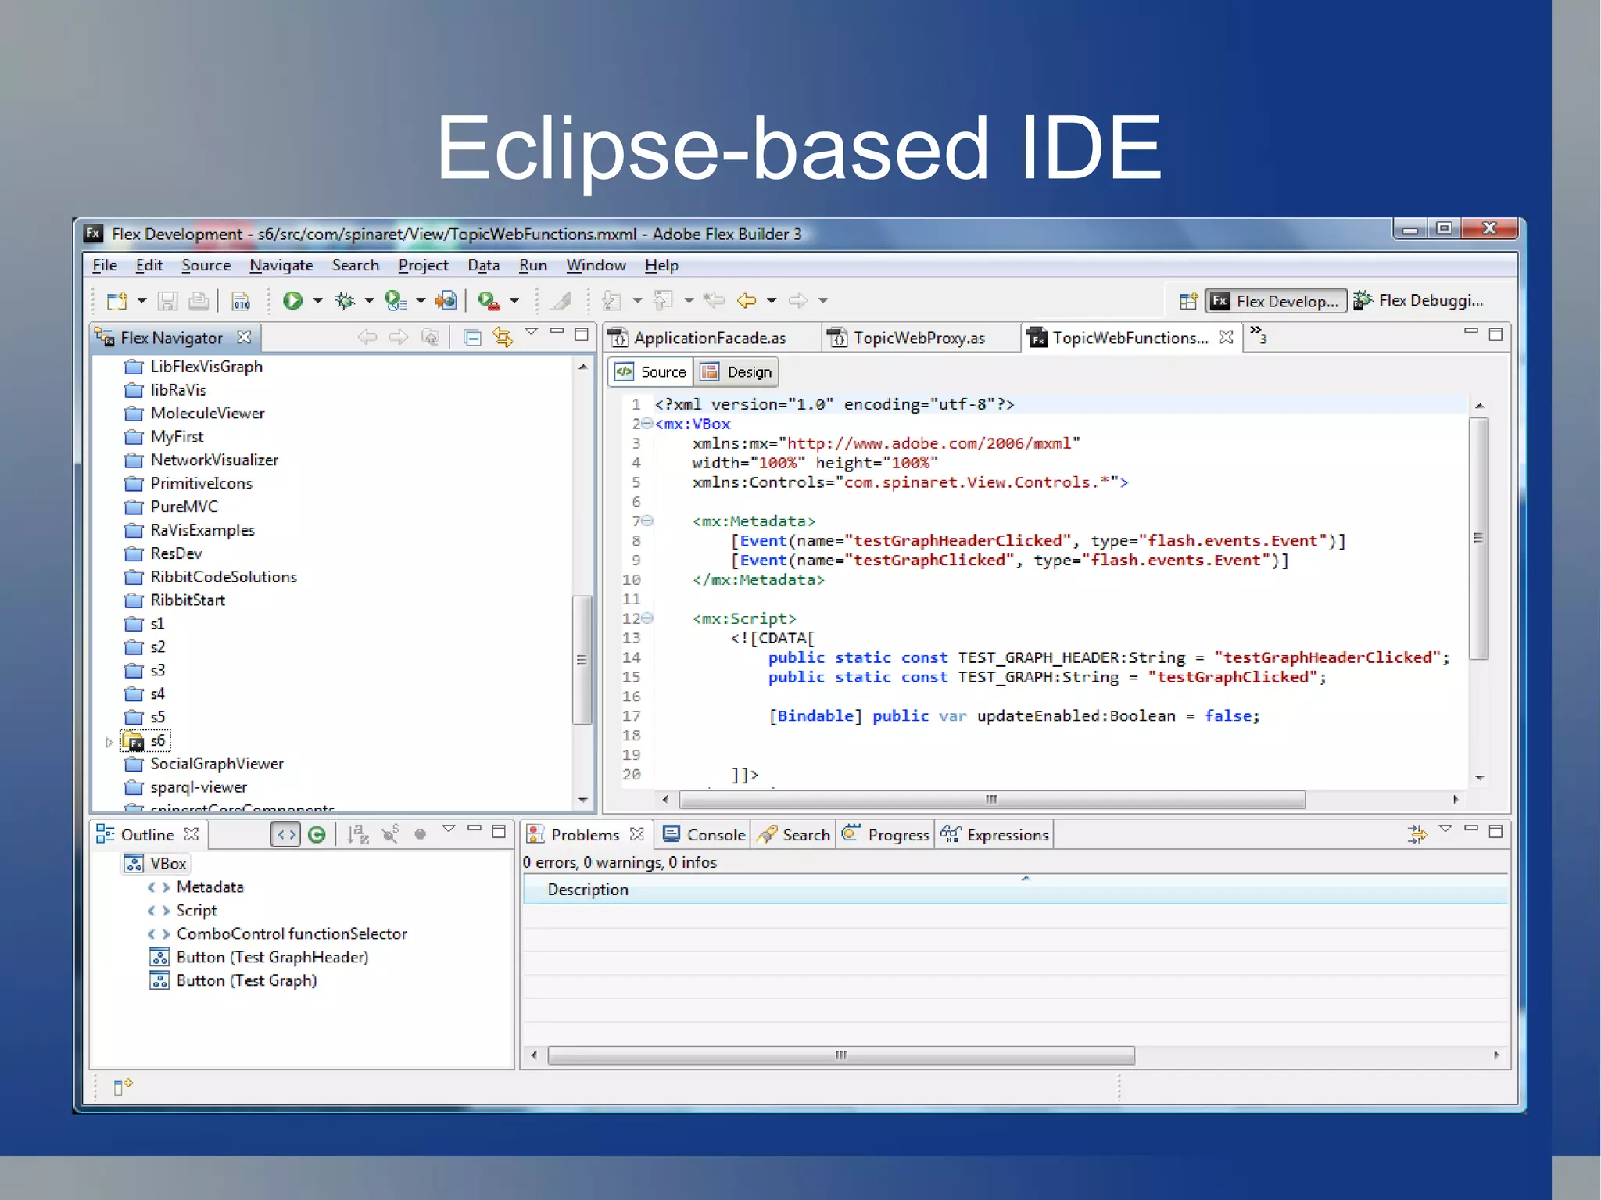Collapse the mx:VBox fold on line 2

[x=647, y=424]
